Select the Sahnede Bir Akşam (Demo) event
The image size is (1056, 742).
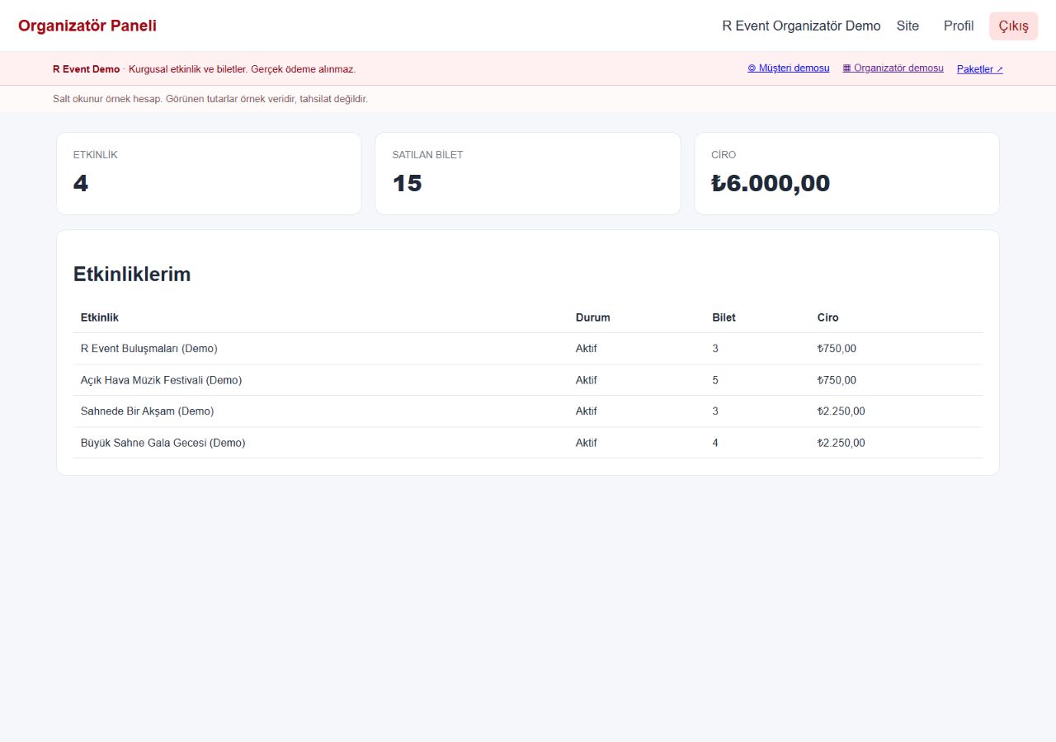point(147,411)
